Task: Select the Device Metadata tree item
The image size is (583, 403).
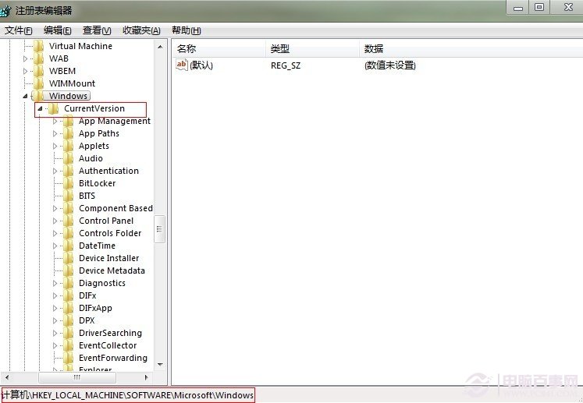Action: pyautogui.click(x=112, y=270)
